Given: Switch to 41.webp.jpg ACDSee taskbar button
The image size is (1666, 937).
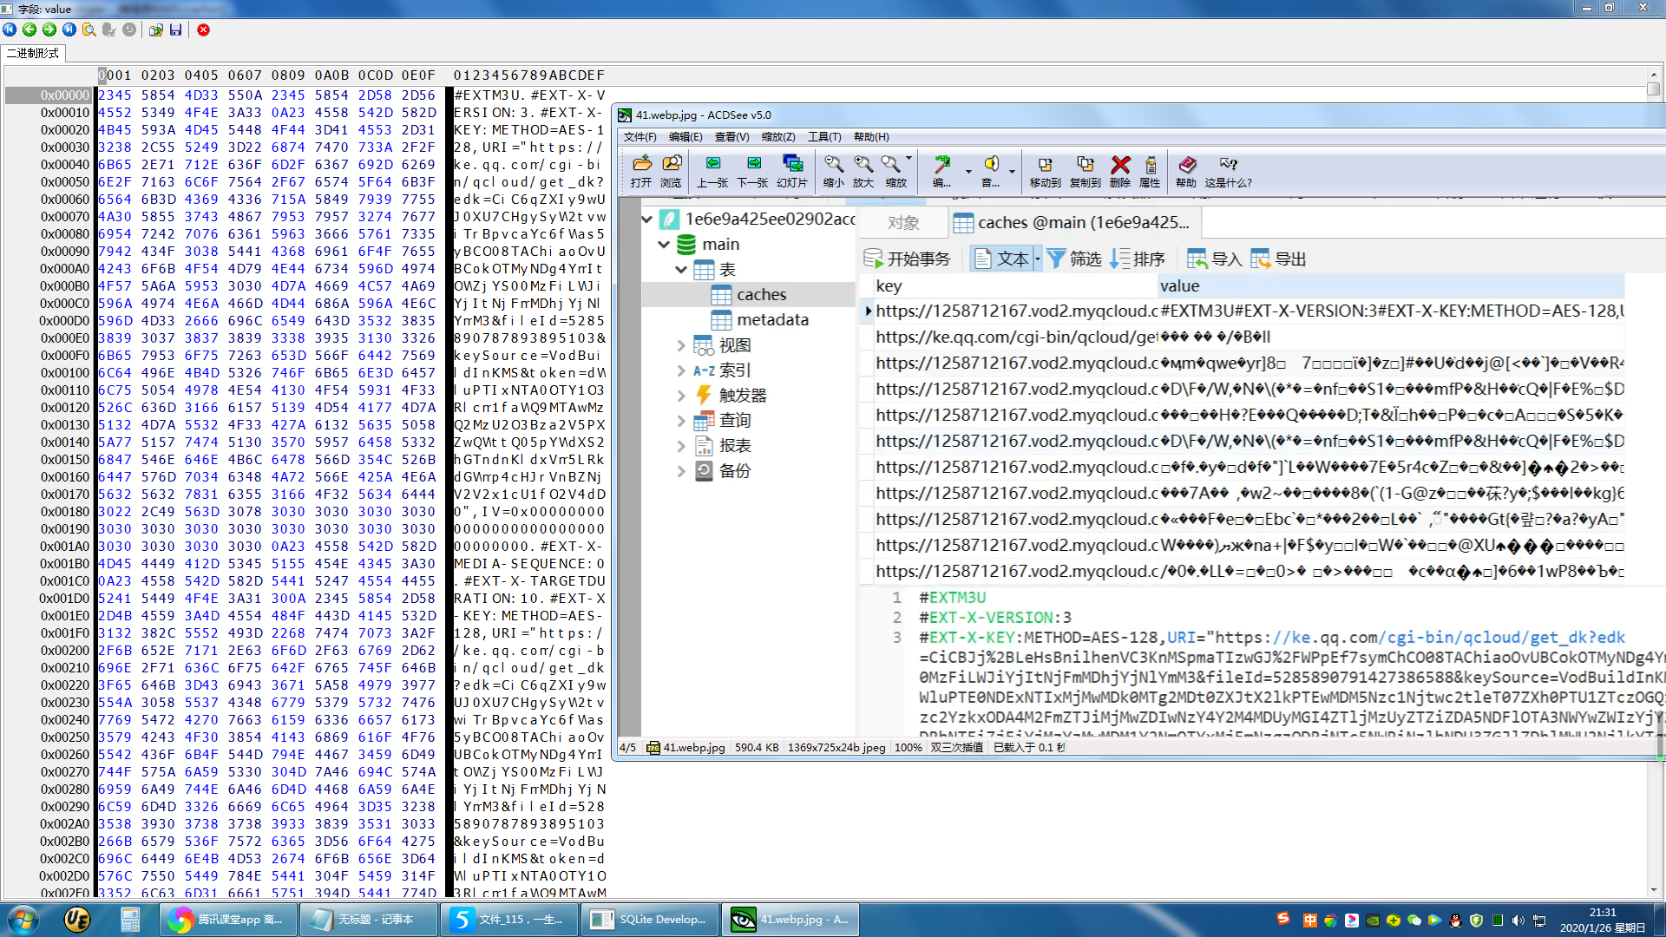Looking at the screenshot, I should click(x=790, y=919).
